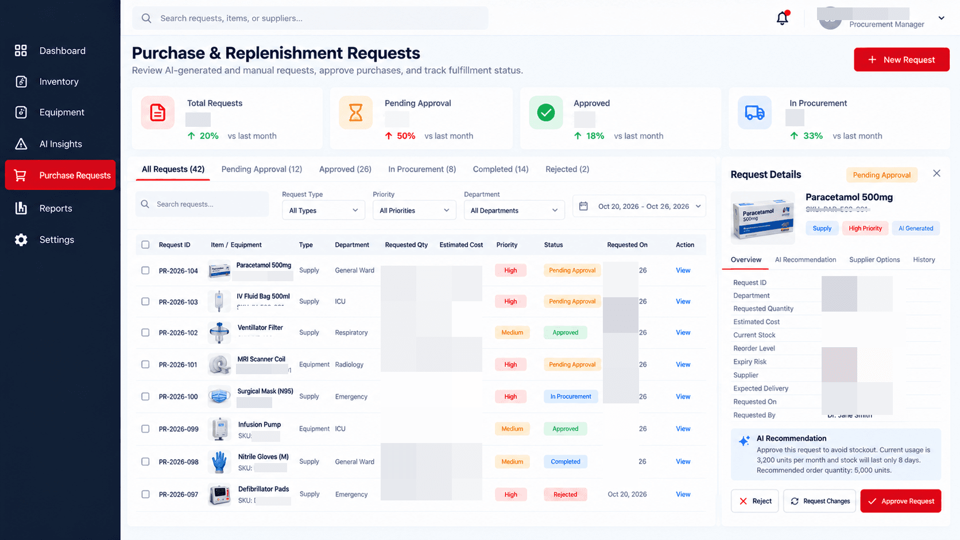Open the Dashboard grid icon
Image resolution: width=960 pixels, height=540 pixels.
tap(21, 50)
